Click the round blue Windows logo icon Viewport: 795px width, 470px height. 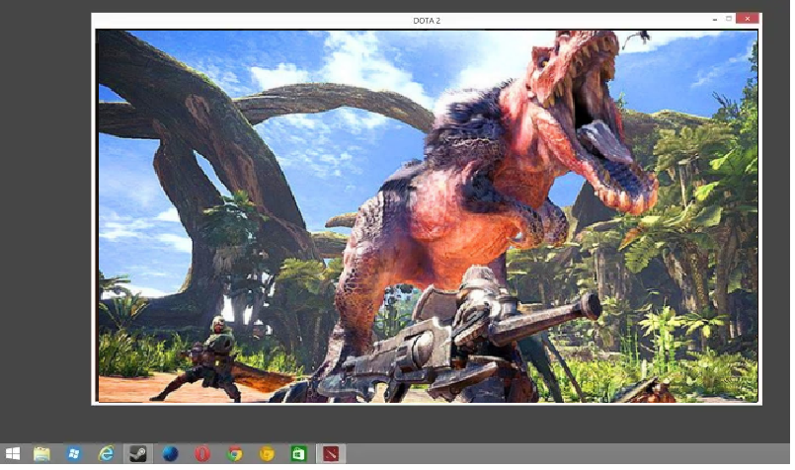pos(73,454)
